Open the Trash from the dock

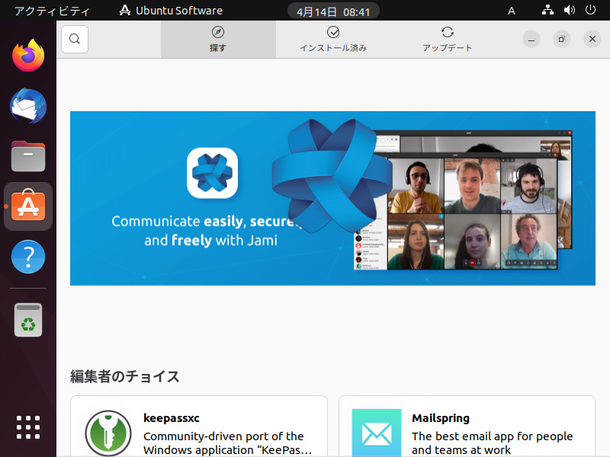pyautogui.click(x=28, y=320)
